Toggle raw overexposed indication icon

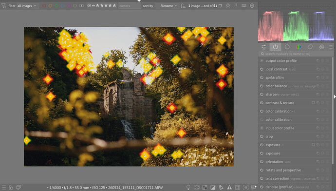pyautogui.click(x=205, y=188)
